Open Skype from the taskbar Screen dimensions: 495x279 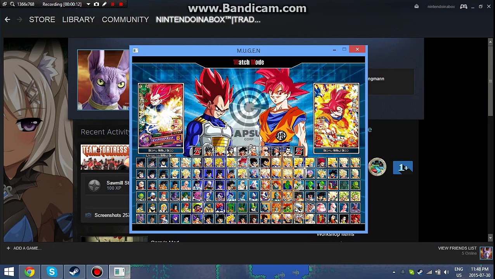tap(52, 272)
